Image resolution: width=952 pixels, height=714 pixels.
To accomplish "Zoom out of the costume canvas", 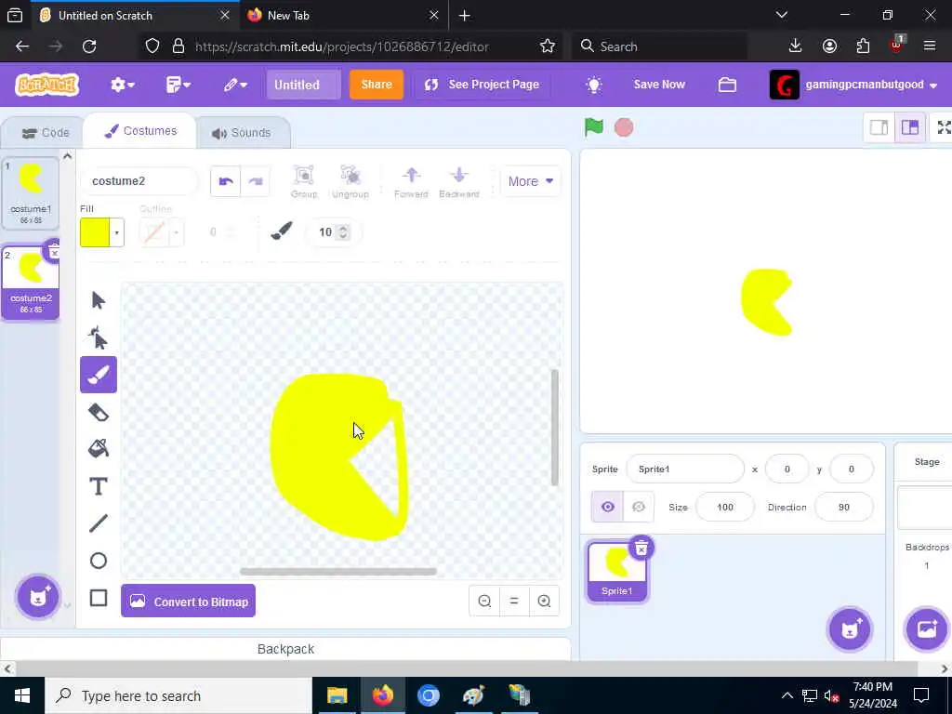I will coord(484,602).
